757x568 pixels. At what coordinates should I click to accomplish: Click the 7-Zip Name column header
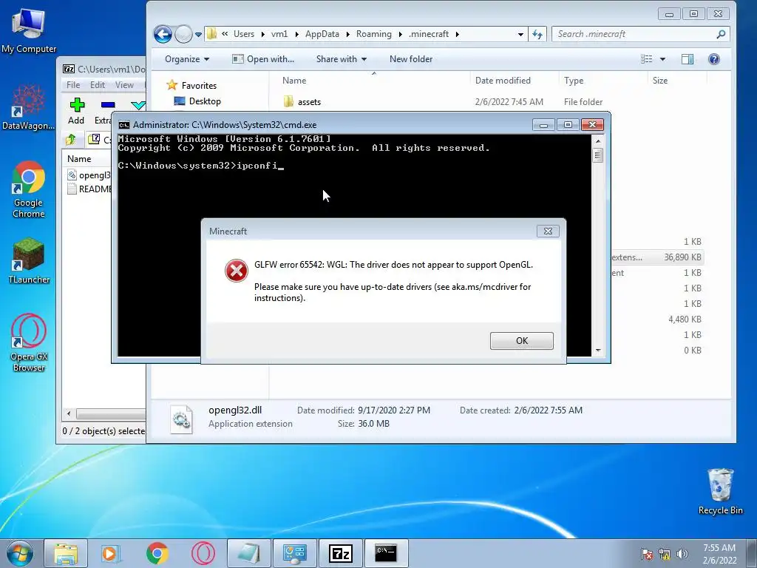tap(79, 159)
